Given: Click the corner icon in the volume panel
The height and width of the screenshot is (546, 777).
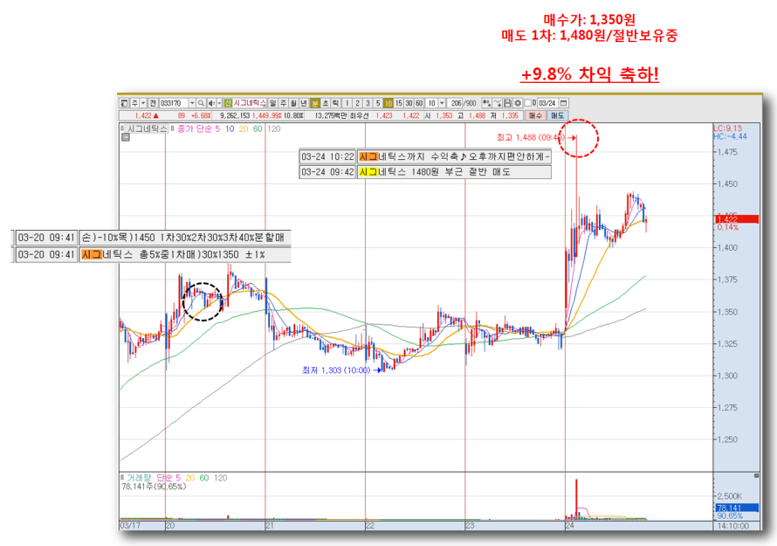Looking at the screenshot, I should coord(757,476).
